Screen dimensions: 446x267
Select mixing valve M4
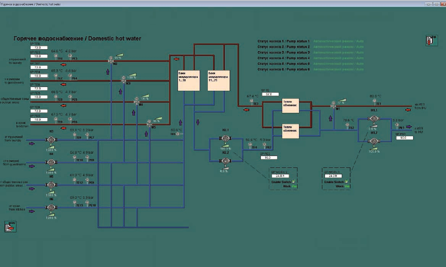137,101
